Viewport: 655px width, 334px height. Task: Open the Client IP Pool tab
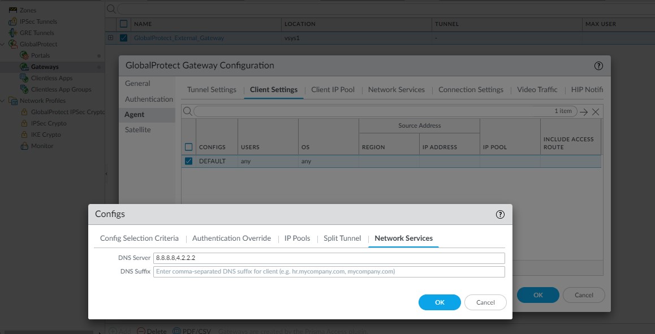coord(333,89)
